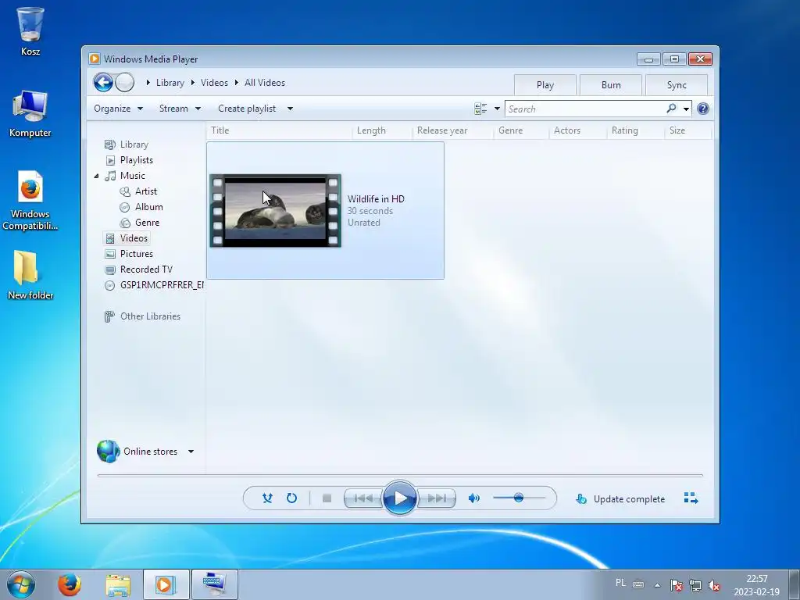
Task: Click the Stop button
Action: (327, 498)
